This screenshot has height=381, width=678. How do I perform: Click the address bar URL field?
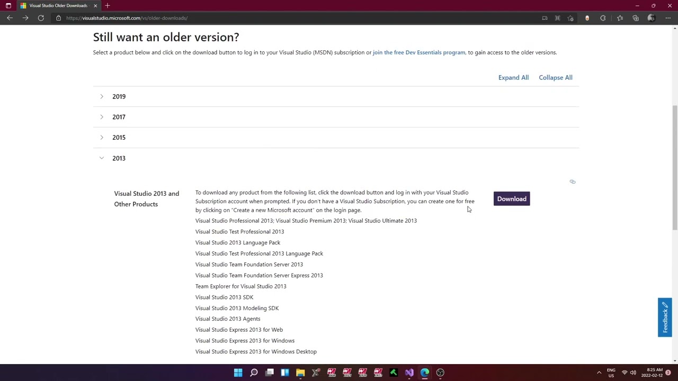[x=297, y=18]
